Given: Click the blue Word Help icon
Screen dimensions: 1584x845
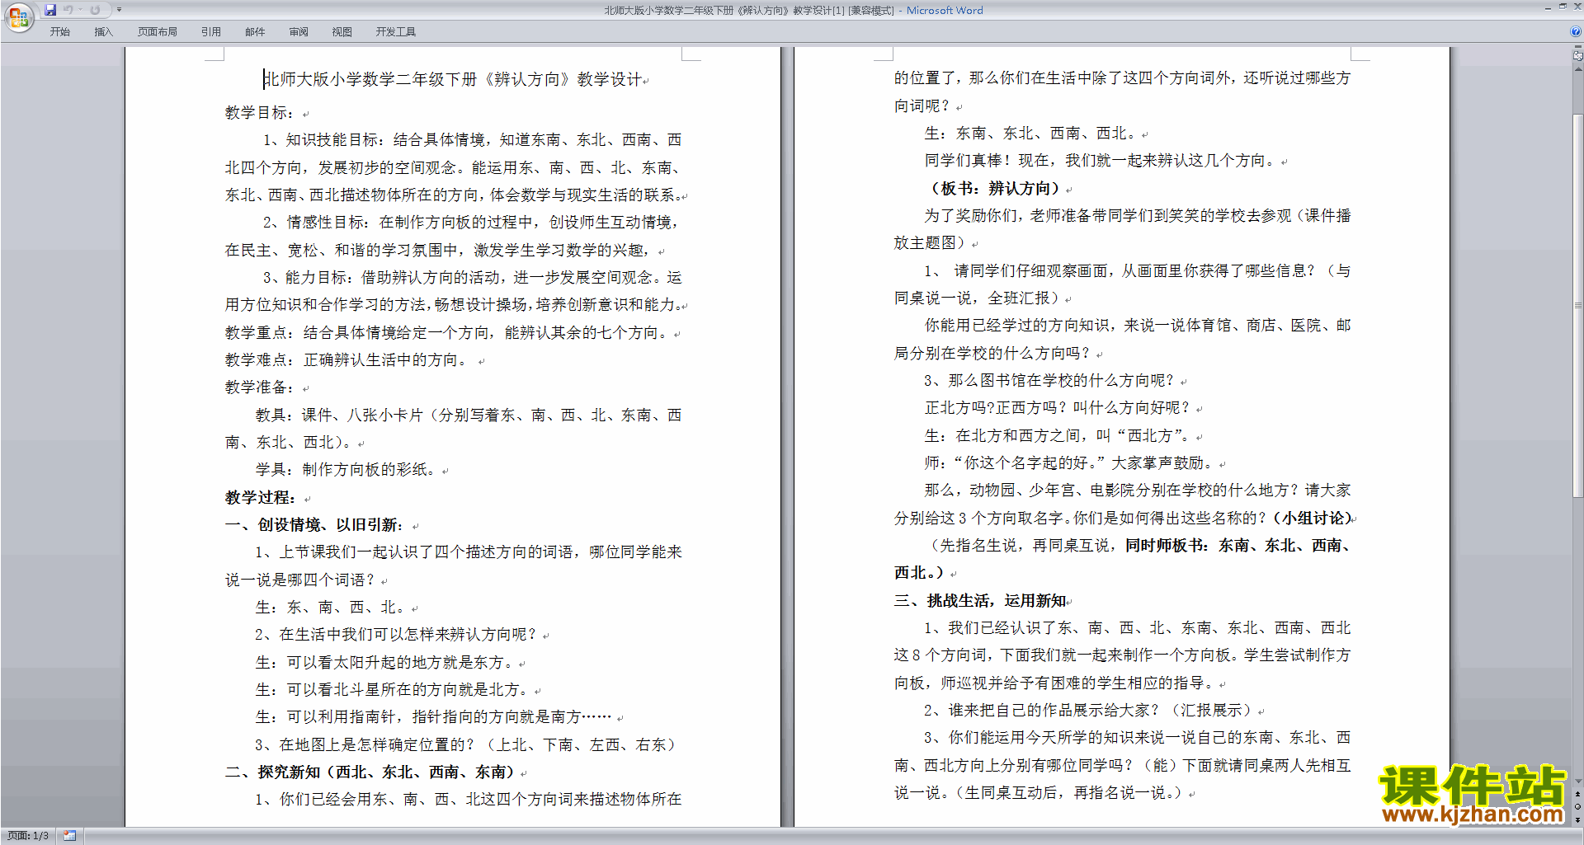Looking at the screenshot, I should (1577, 31).
